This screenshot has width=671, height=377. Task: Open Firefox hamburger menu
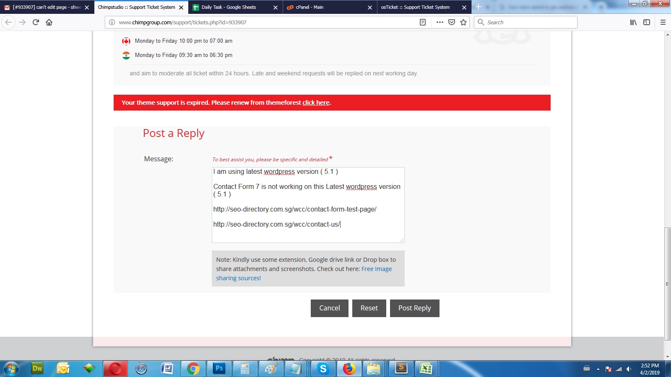(x=663, y=22)
